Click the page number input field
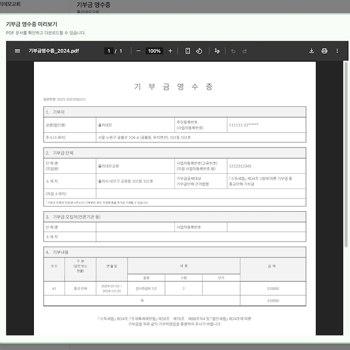The width and height of the screenshot is (350, 350). (x=108, y=51)
